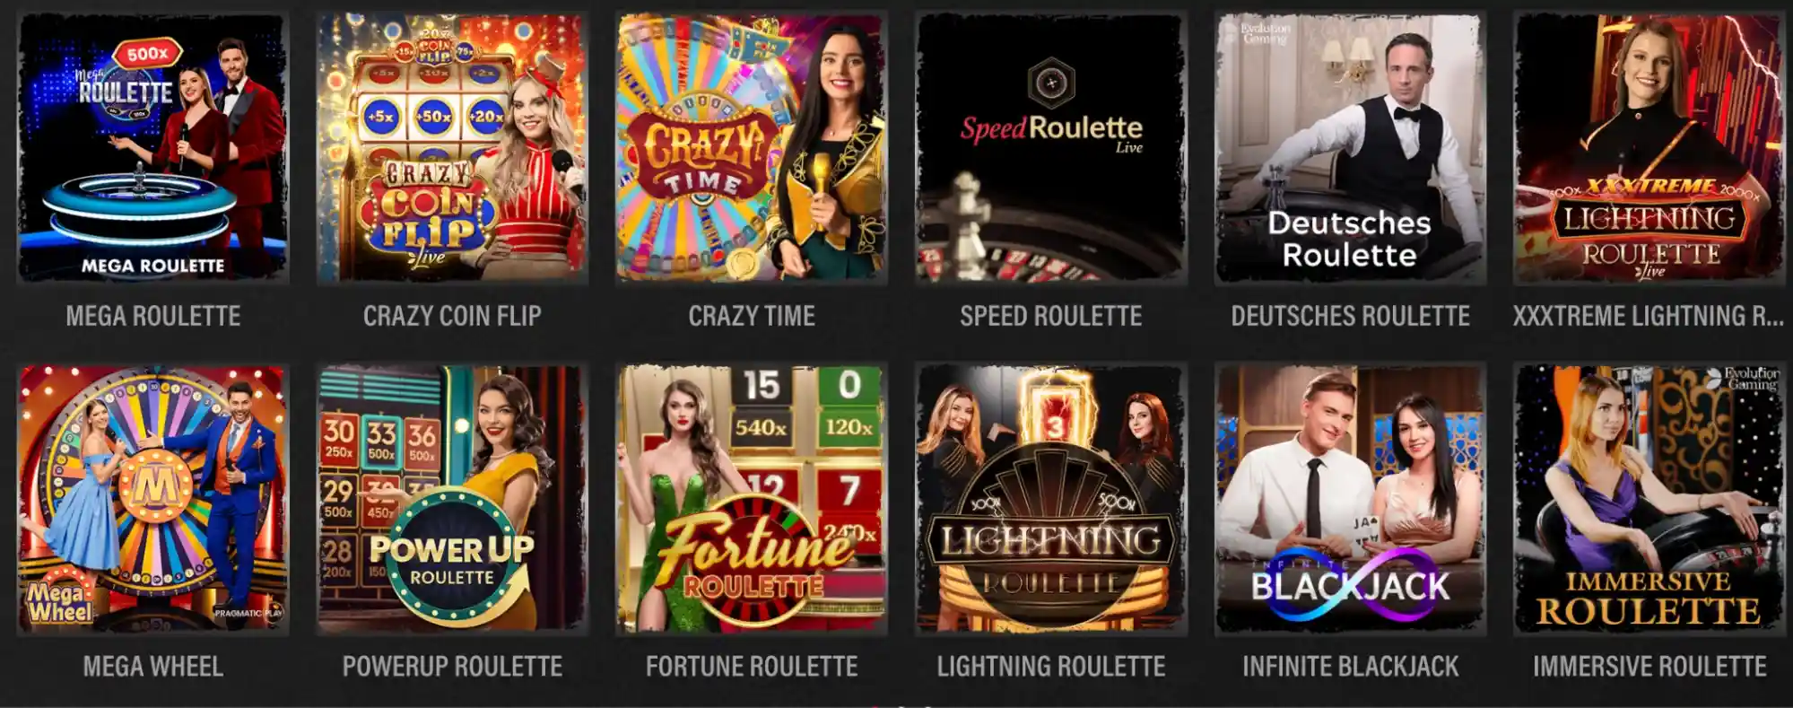This screenshot has width=1793, height=708.
Task: Click the DEUTSCHES ROULETTE caption
Action: click(1350, 316)
